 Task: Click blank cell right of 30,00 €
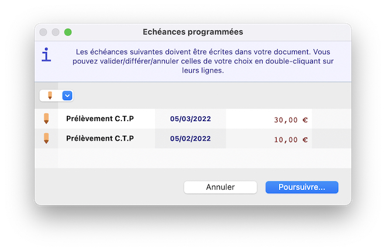[331, 119]
